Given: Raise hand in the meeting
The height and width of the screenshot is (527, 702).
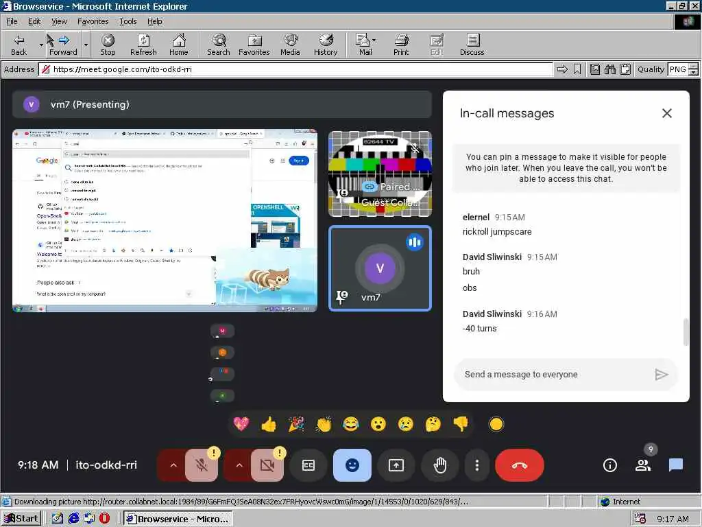Looking at the screenshot, I should [x=440, y=465].
